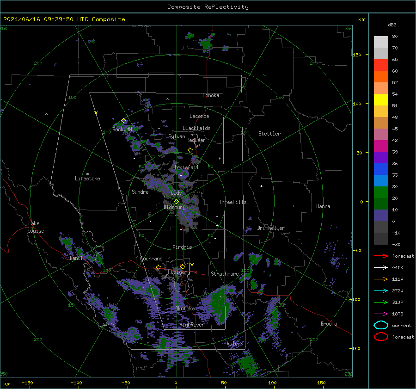Select the slate-violet swatch between 10 and 0
The image size is (416, 389).
point(381,216)
